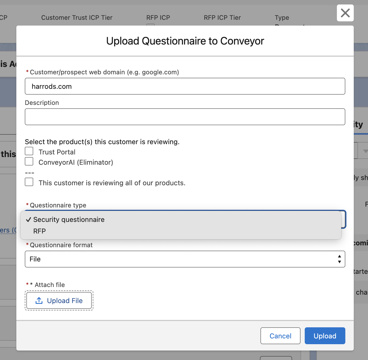Click the Description input field

185,117
